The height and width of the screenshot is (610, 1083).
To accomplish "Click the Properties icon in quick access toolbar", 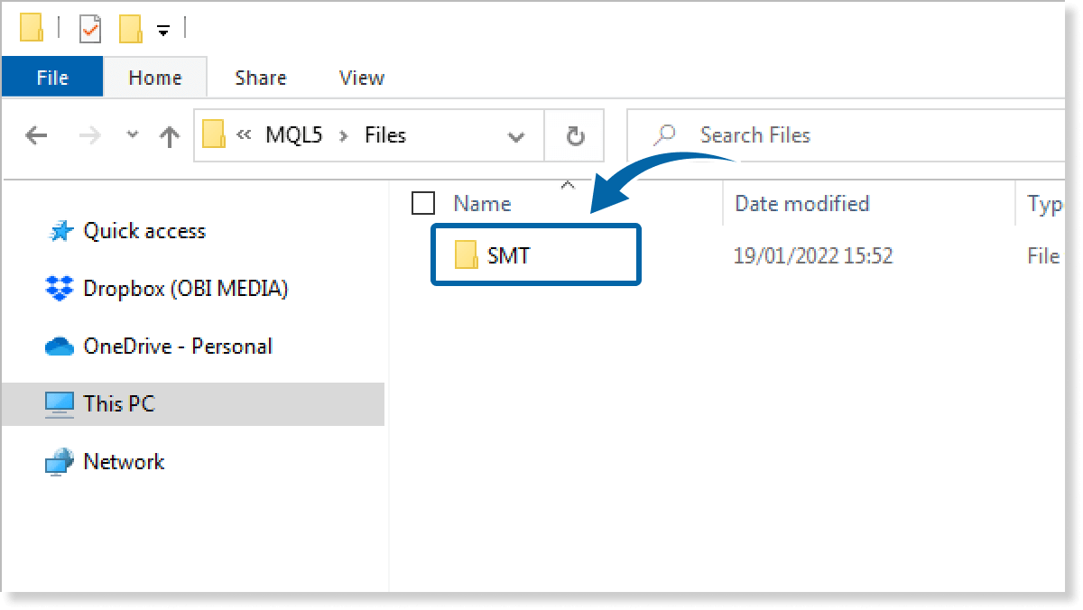I will coord(91,30).
